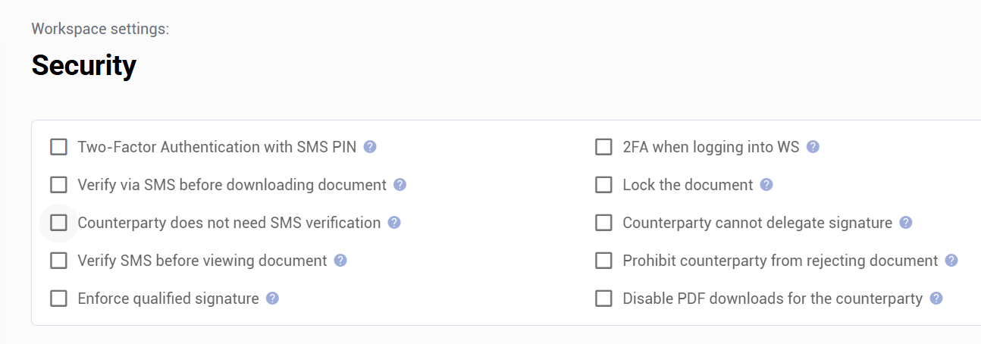This screenshot has height=344, width=981.
Task: Enable Two-Factor Authentication with SMS PIN checkbox
Action: (58, 147)
